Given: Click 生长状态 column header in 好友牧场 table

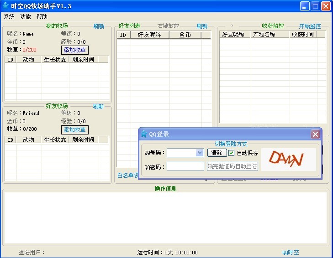Looking at the screenshot, I should coord(55,139).
